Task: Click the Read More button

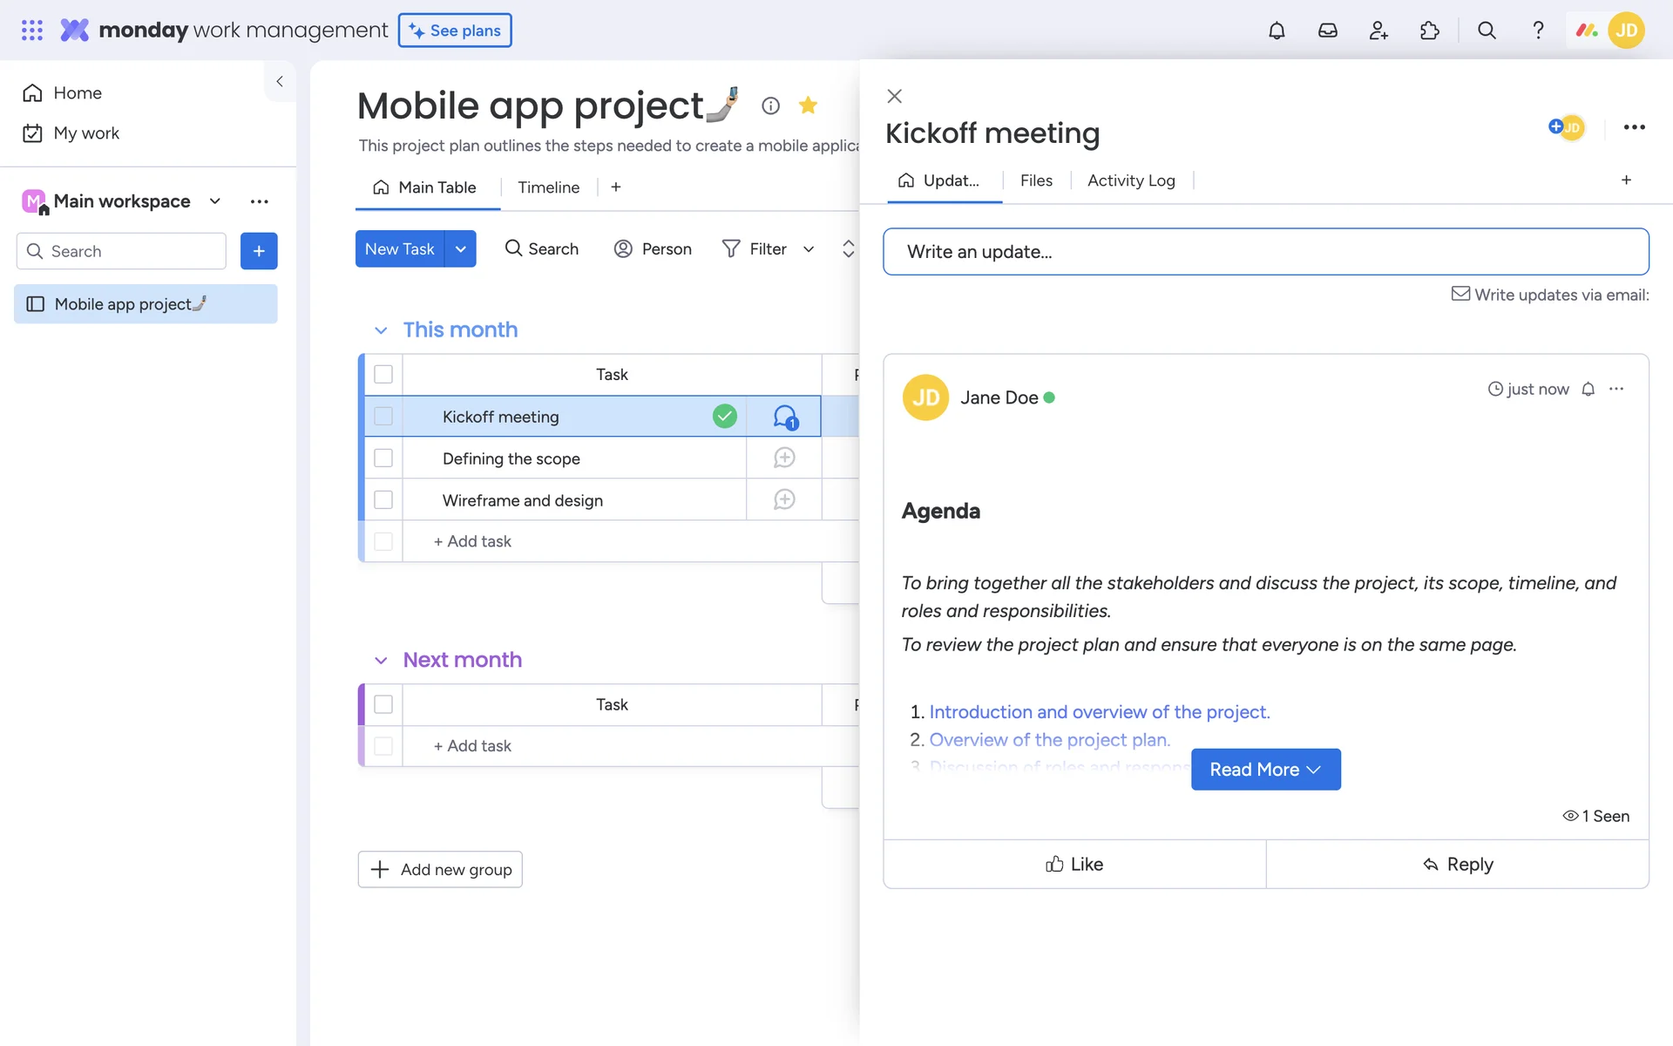Action: click(x=1265, y=770)
